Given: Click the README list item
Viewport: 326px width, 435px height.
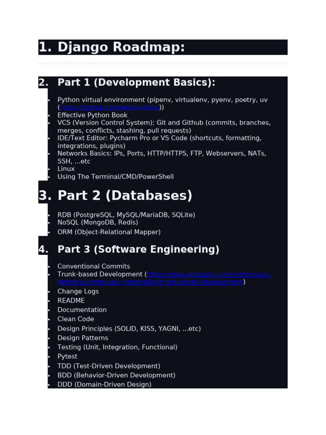Looking at the screenshot, I should pos(71,301).
